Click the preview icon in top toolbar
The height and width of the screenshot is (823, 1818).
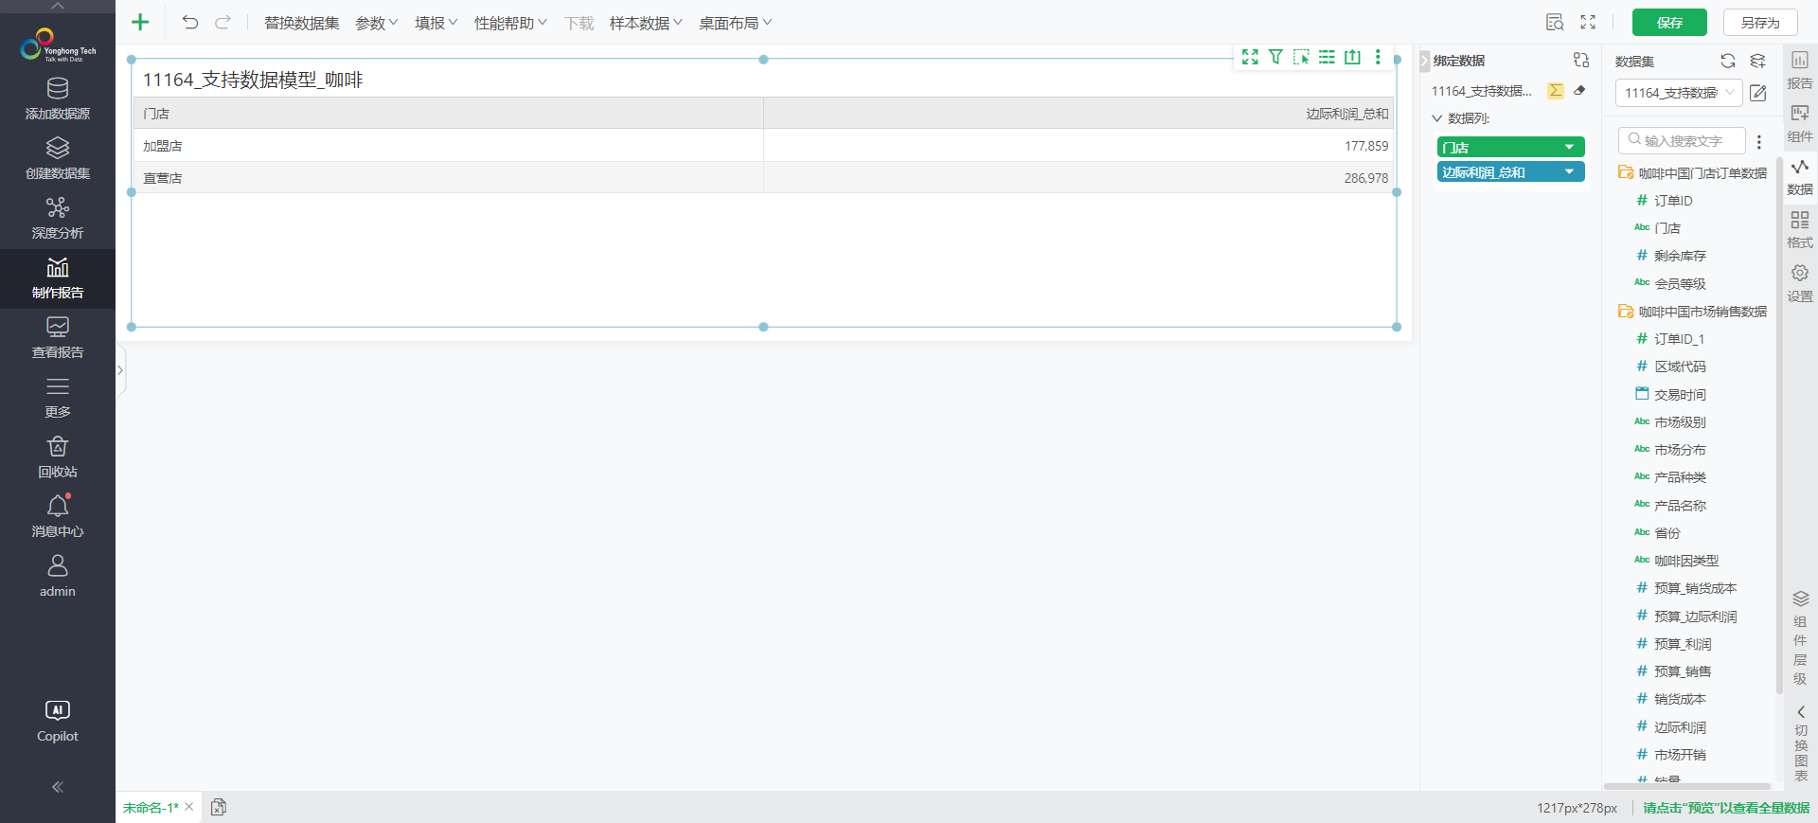[1555, 23]
